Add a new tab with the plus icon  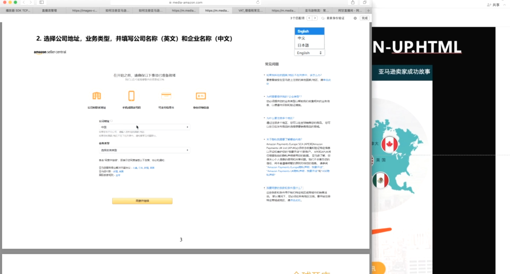click(368, 11)
